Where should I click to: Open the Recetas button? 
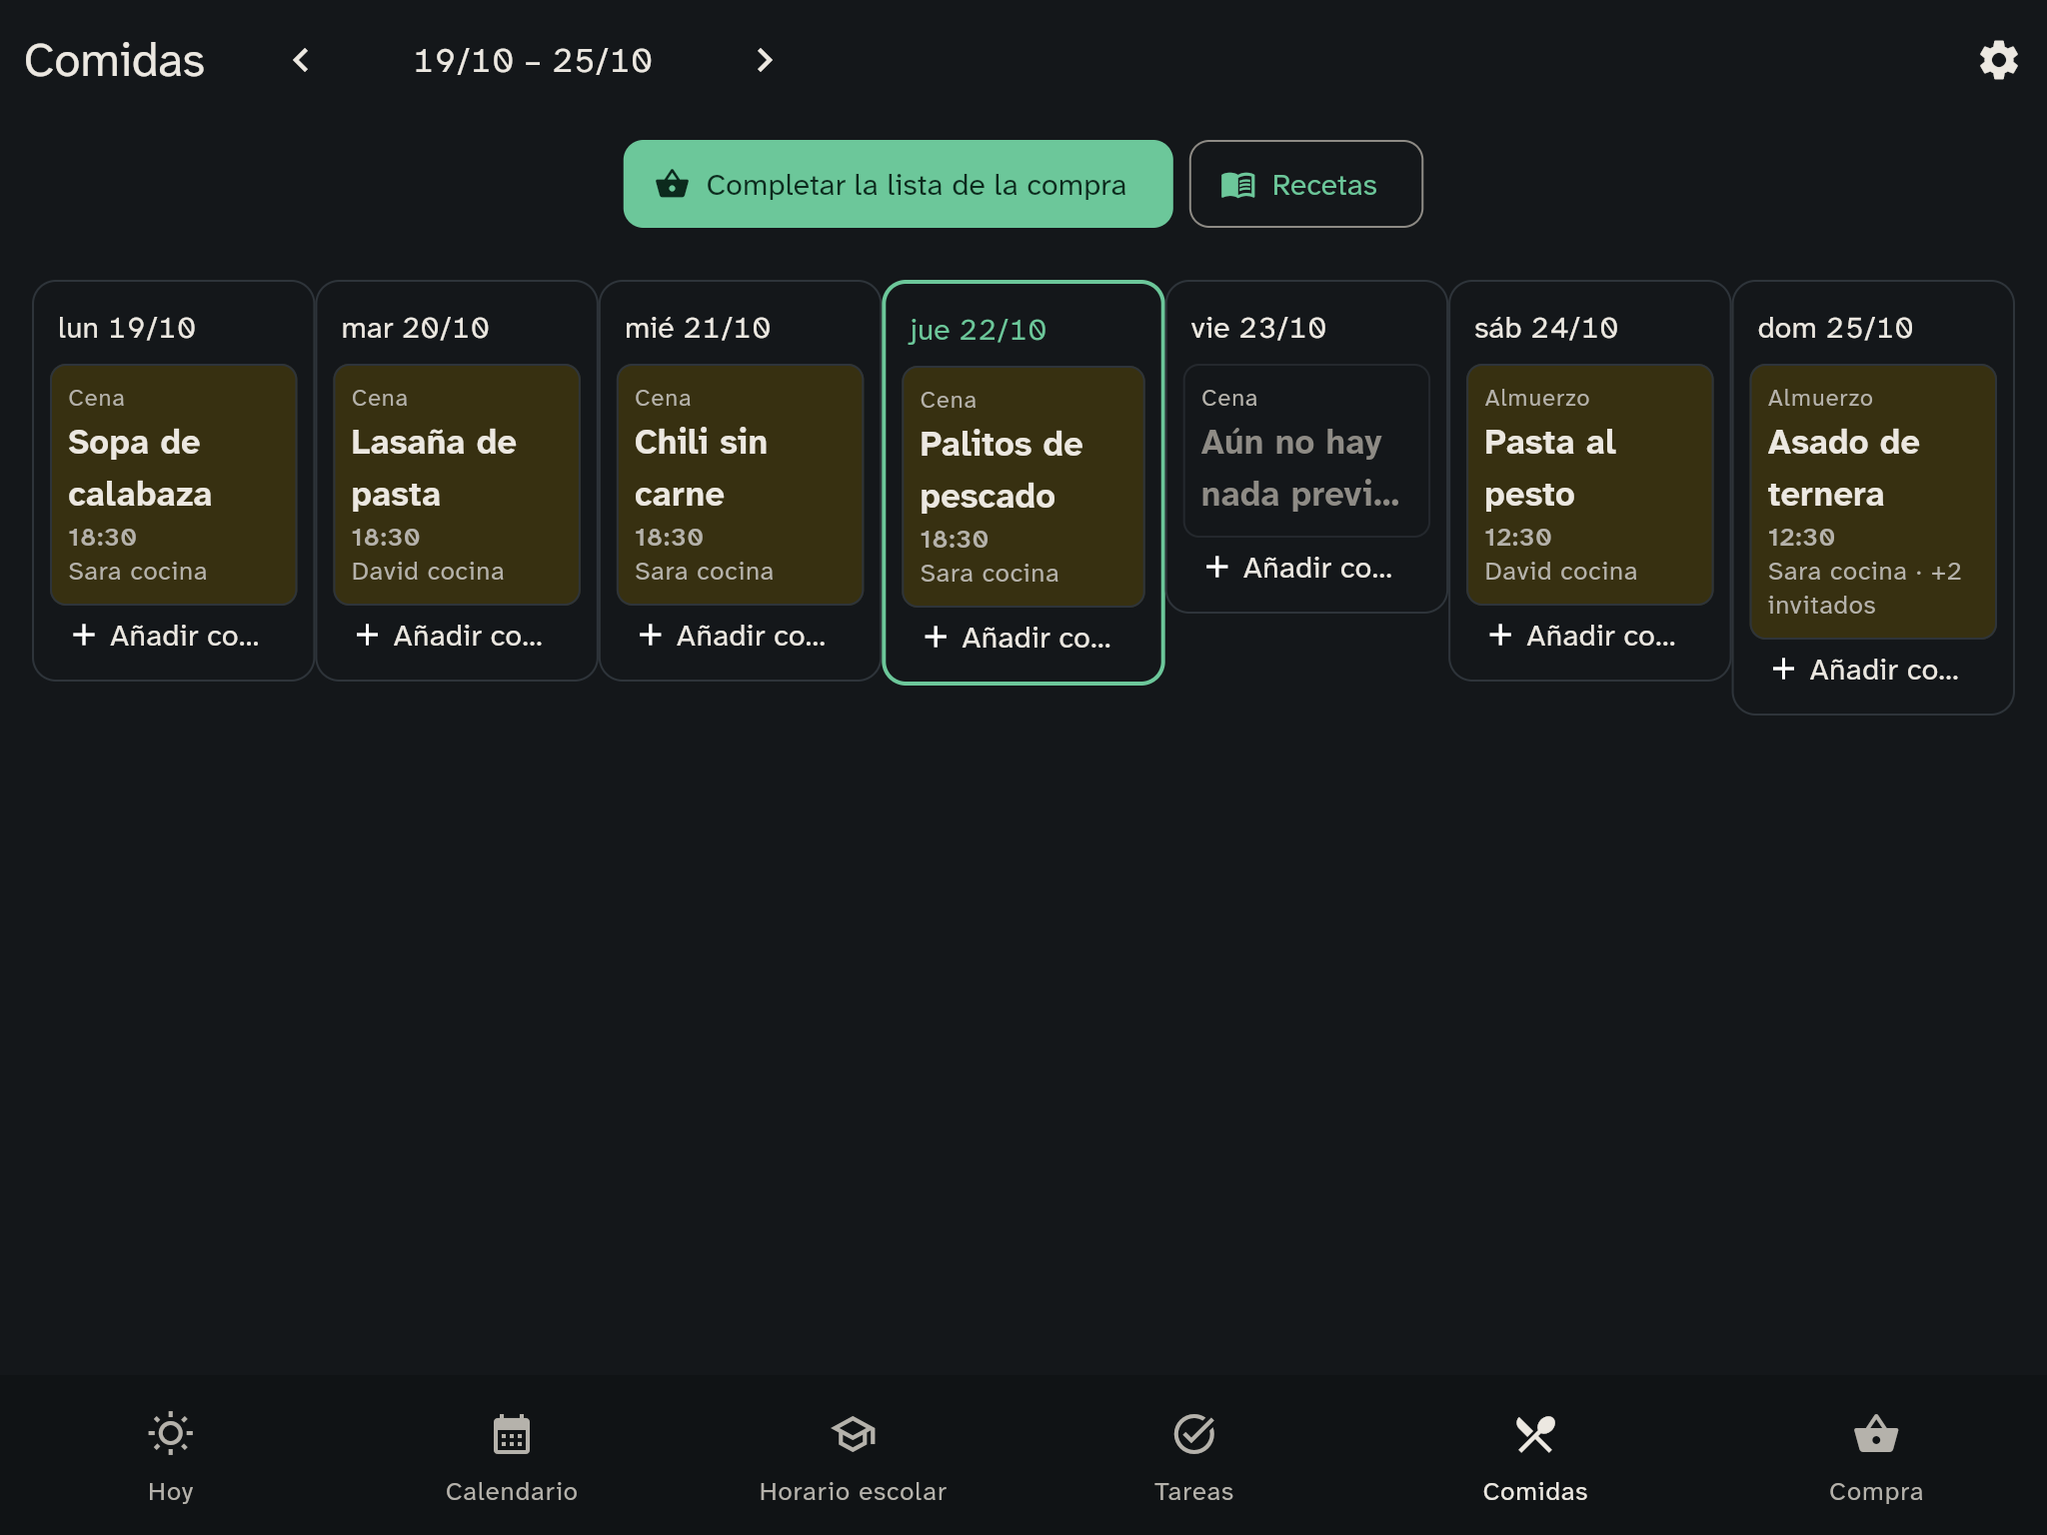[1305, 184]
